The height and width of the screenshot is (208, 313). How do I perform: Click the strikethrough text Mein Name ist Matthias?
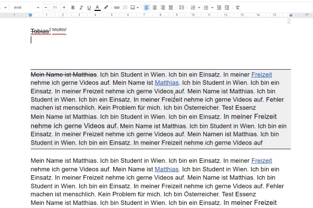coord(64,75)
